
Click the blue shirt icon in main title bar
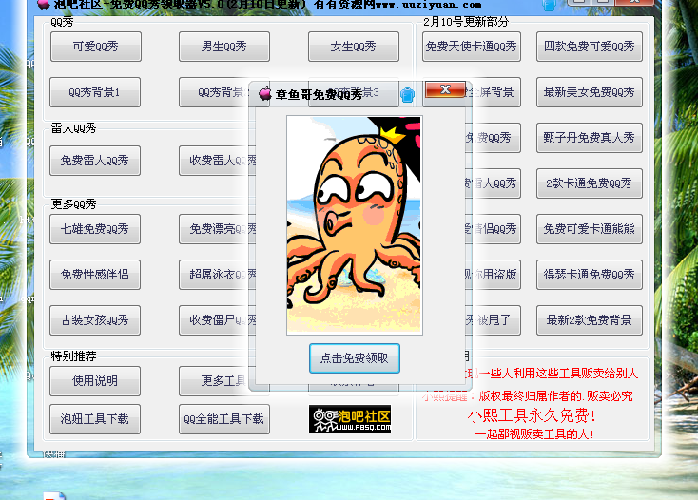550,6
